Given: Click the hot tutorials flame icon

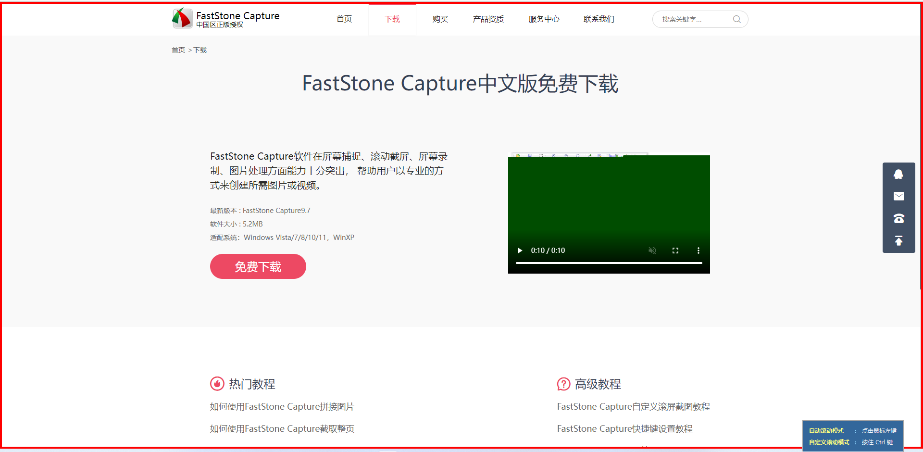Looking at the screenshot, I should click(217, 384).
